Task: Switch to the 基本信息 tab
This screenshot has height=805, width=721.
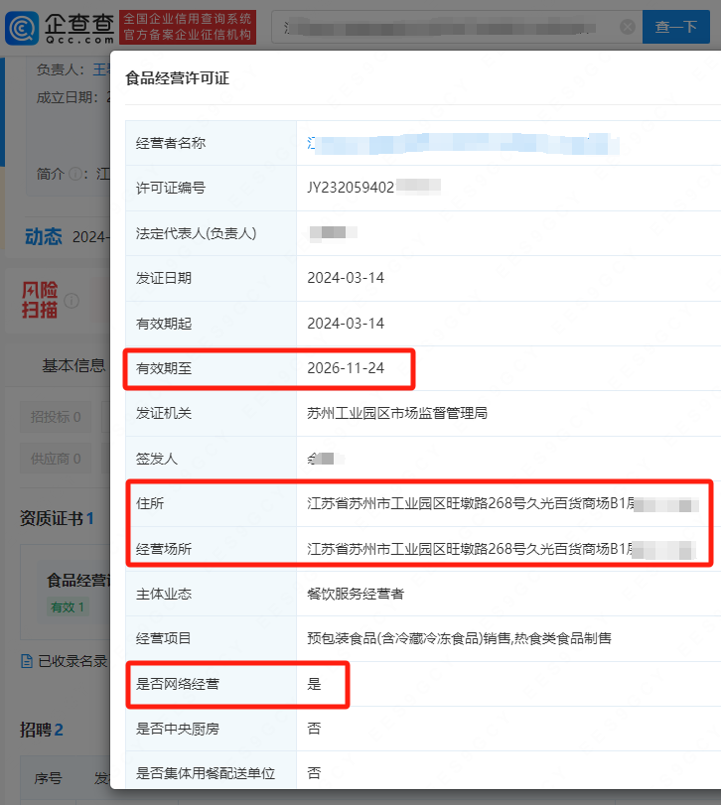Action: [73, 365]
